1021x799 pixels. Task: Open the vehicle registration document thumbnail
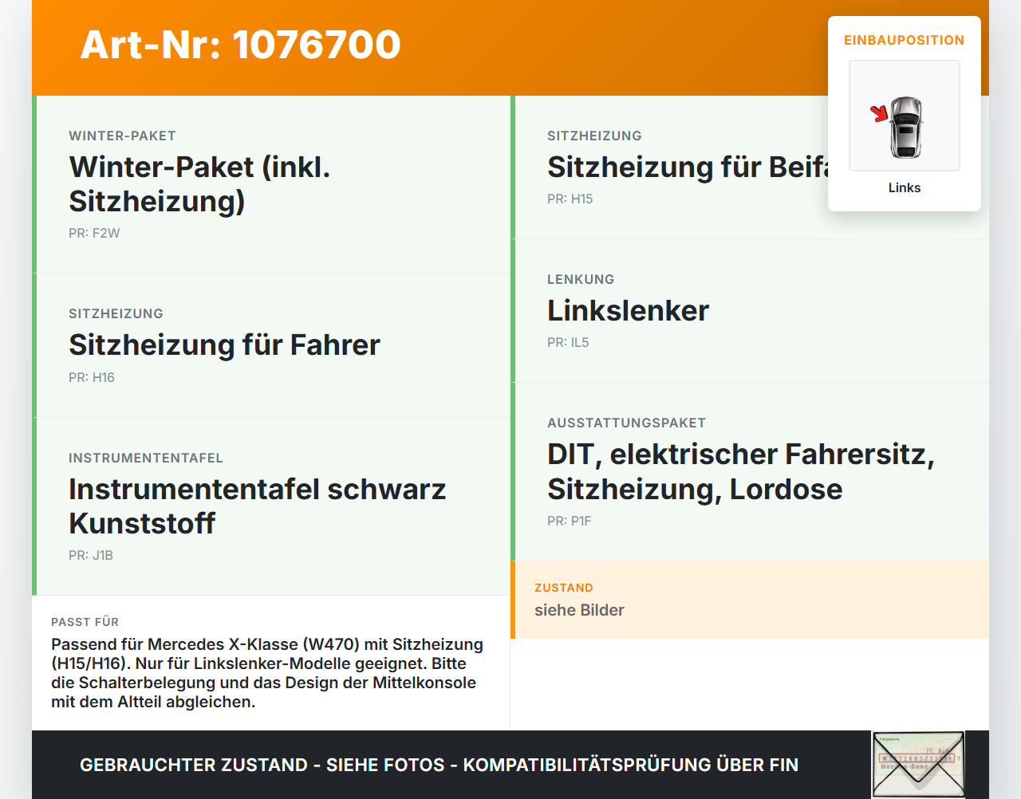918,764
